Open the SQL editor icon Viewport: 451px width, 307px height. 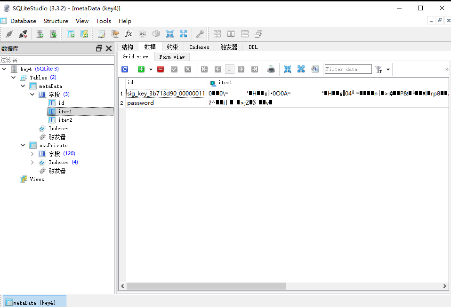coord(102,34)
